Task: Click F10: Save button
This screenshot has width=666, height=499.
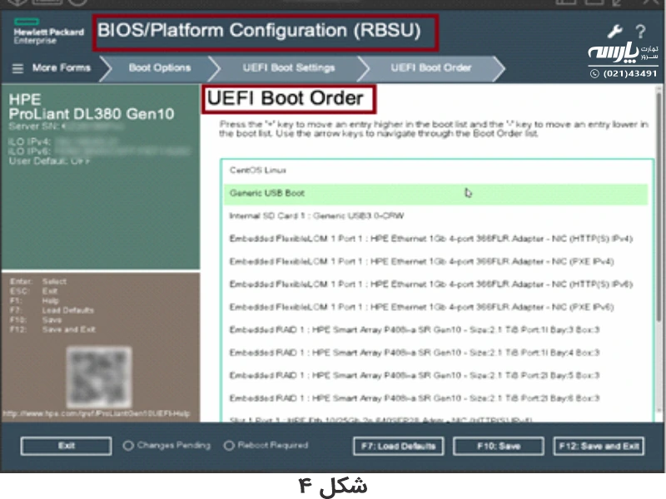Action: (499, 446)
